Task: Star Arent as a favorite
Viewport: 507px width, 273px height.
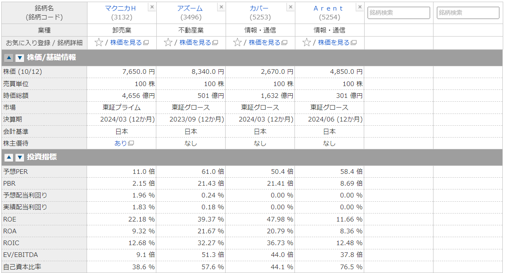Action: pos(307,42)
